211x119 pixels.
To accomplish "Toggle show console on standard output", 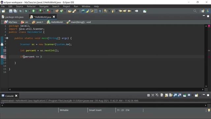I will tap(175, 95).
